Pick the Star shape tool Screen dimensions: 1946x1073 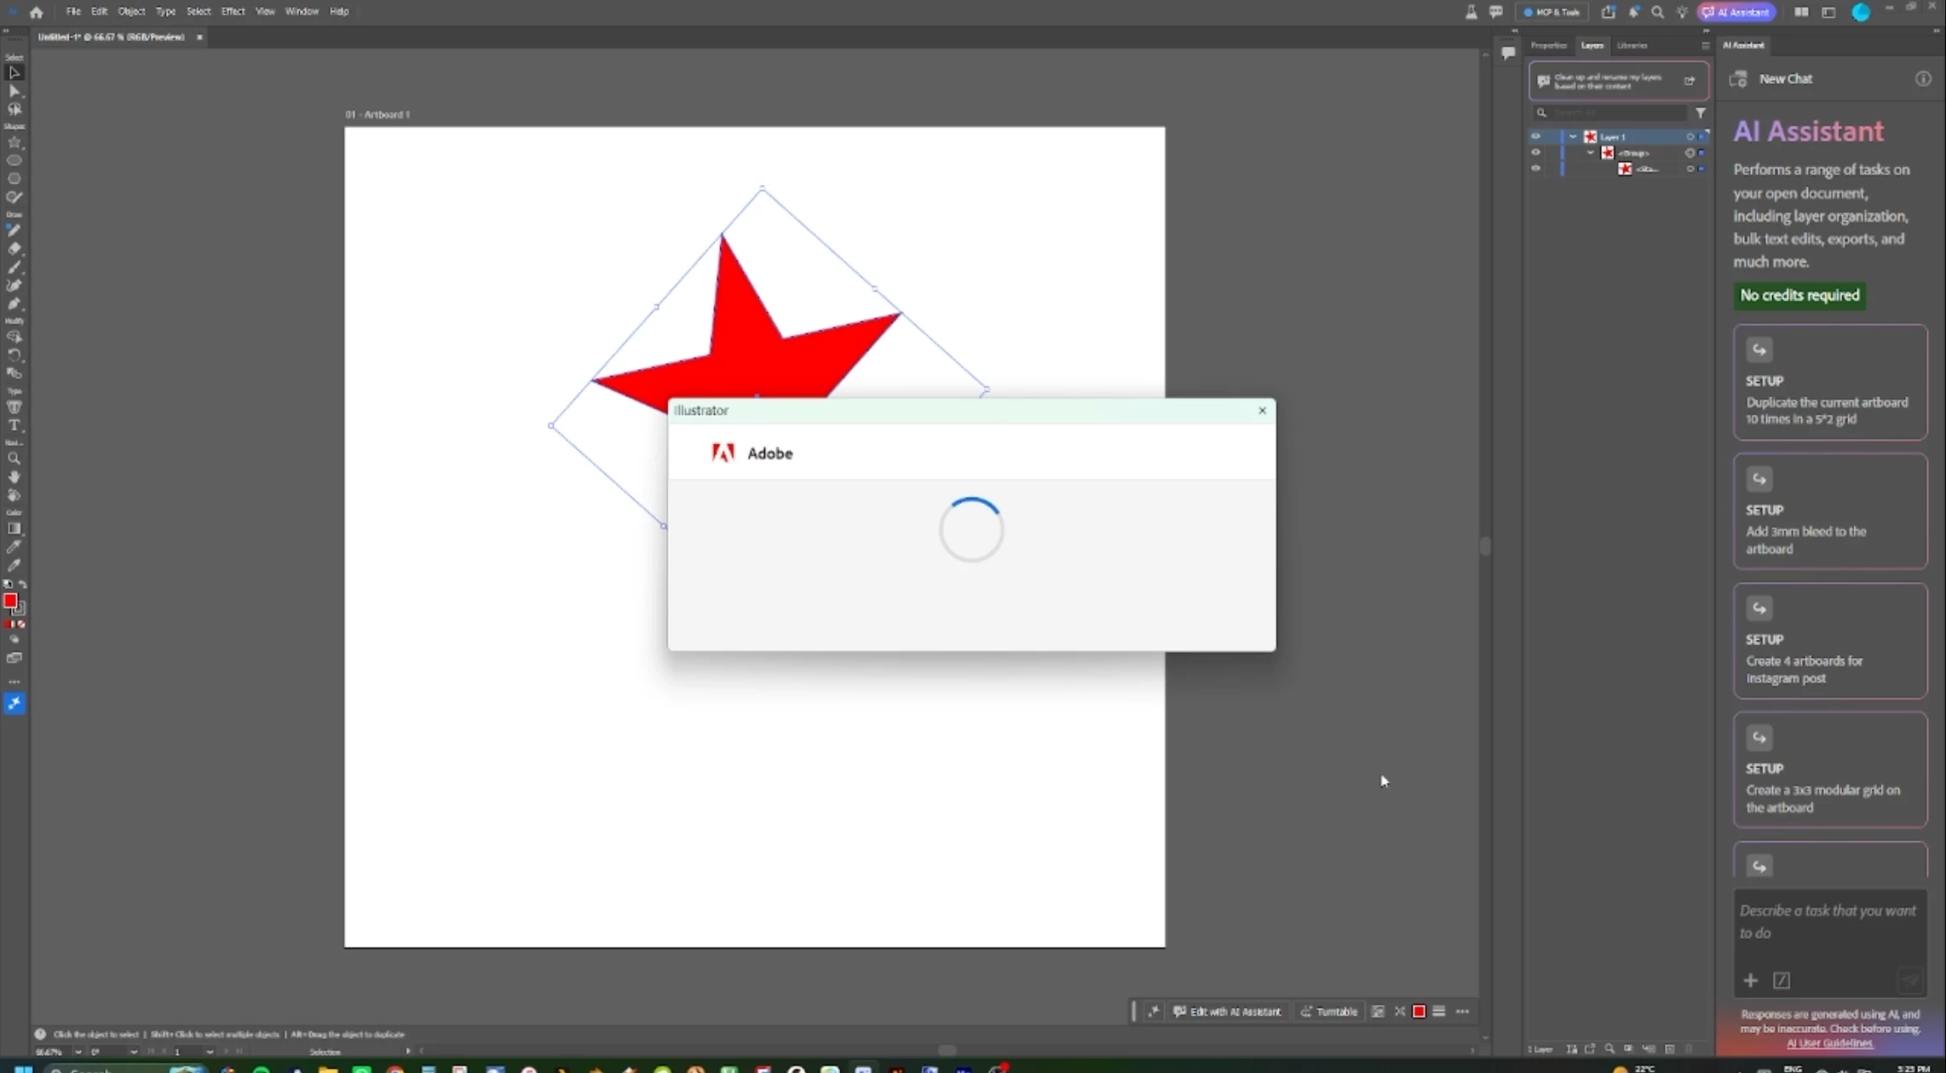tap(14, 142)
